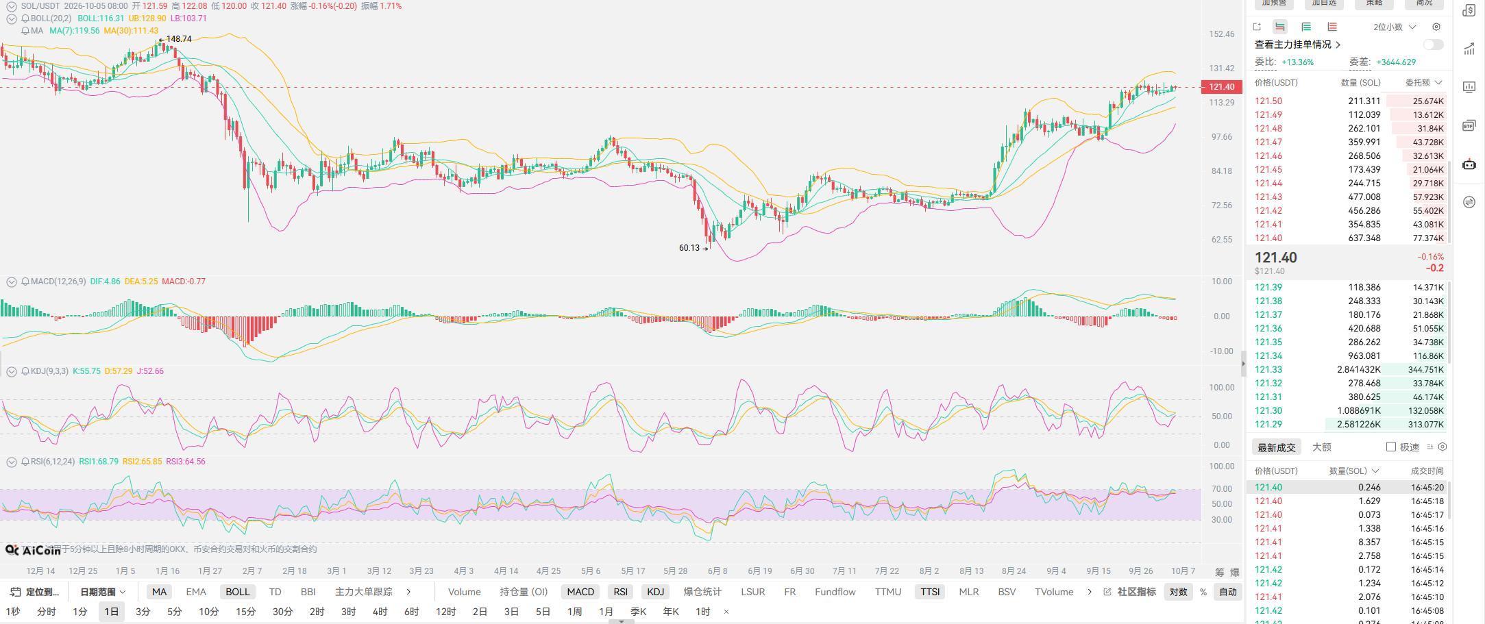Viewport: 1485px width, 624px height.
Task: Collapse the KDJ indicator panel chevron
Action: [12, 371]
